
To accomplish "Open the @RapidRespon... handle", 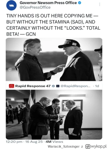I will coord(75,86).
